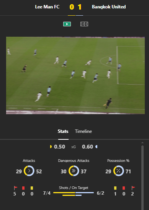Select Bangkok United's yellow card icon
Image resolution: width=149 pixels, height=210 pixels.
[115, 188]
